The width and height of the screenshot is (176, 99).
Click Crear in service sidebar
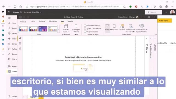tap(13, 38)
